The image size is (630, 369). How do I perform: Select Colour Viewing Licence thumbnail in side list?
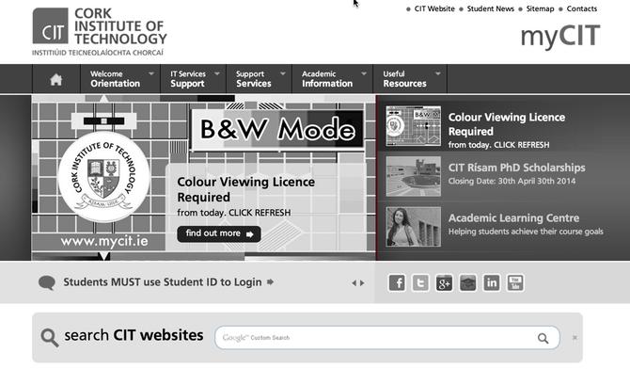click(x=414, y=126)
